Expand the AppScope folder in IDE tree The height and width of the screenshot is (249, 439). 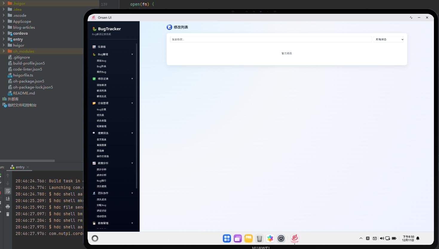pyautogui.click(x=4, y=21)
